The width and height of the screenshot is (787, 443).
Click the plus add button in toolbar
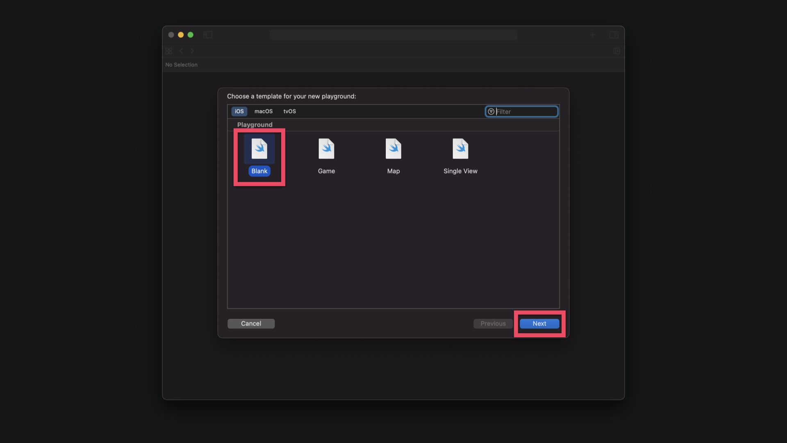pos(592,35)
